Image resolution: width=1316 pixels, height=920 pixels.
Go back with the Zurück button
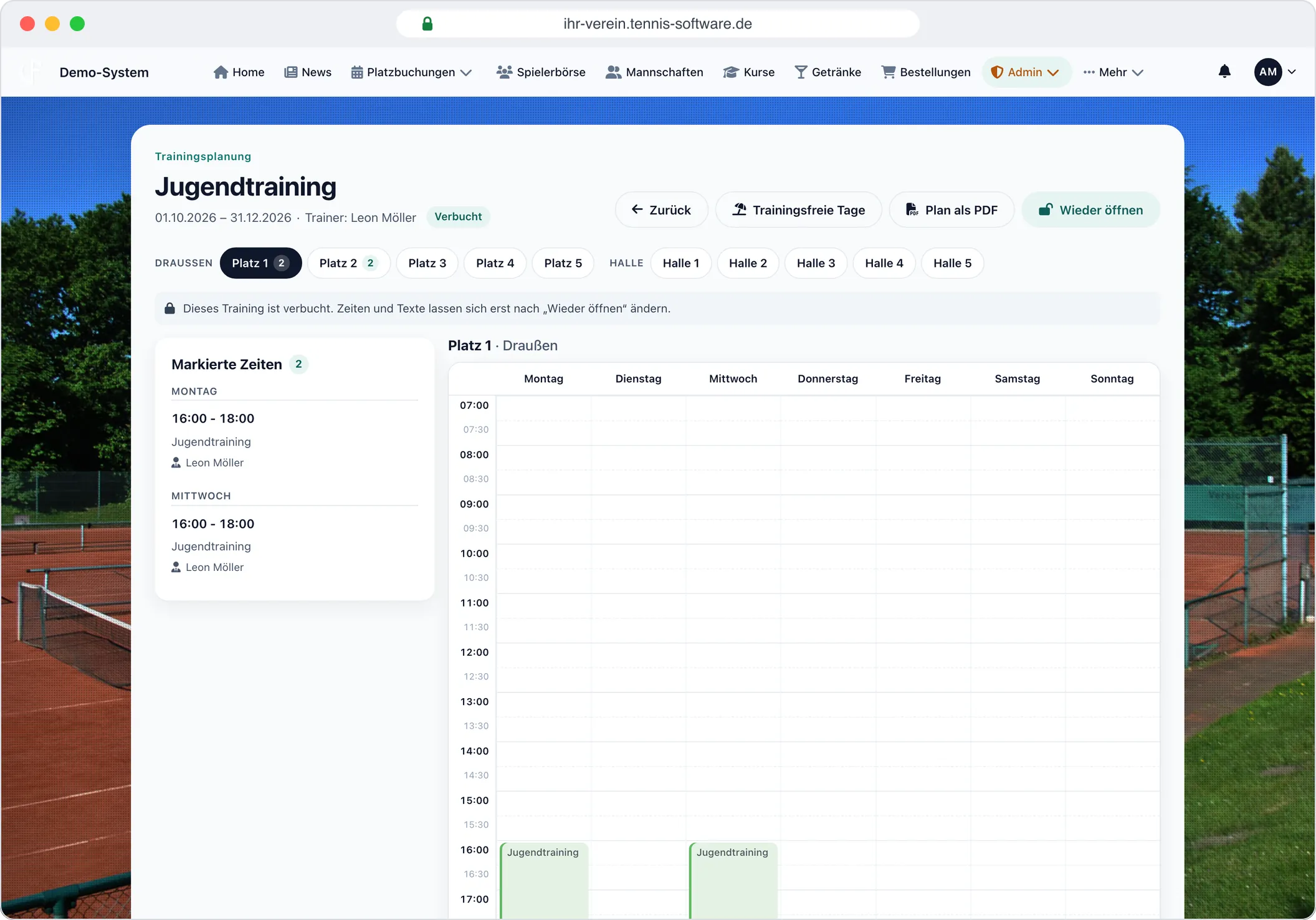(662, 209)
